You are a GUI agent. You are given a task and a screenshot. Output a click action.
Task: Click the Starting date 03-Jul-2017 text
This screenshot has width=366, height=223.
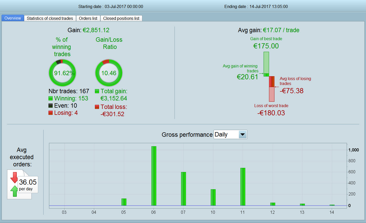point(111,6)
